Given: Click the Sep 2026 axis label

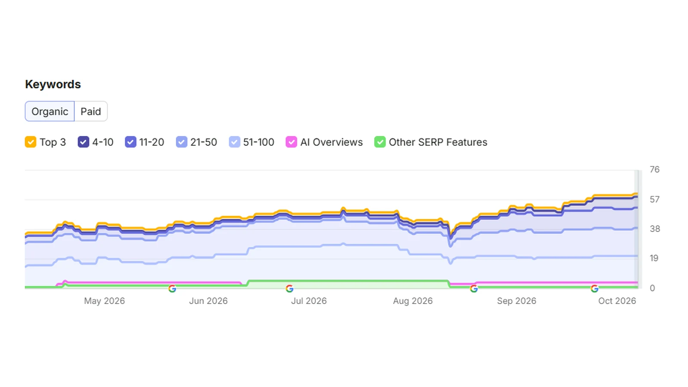Looking at the screenshot, I should point(517,301).
